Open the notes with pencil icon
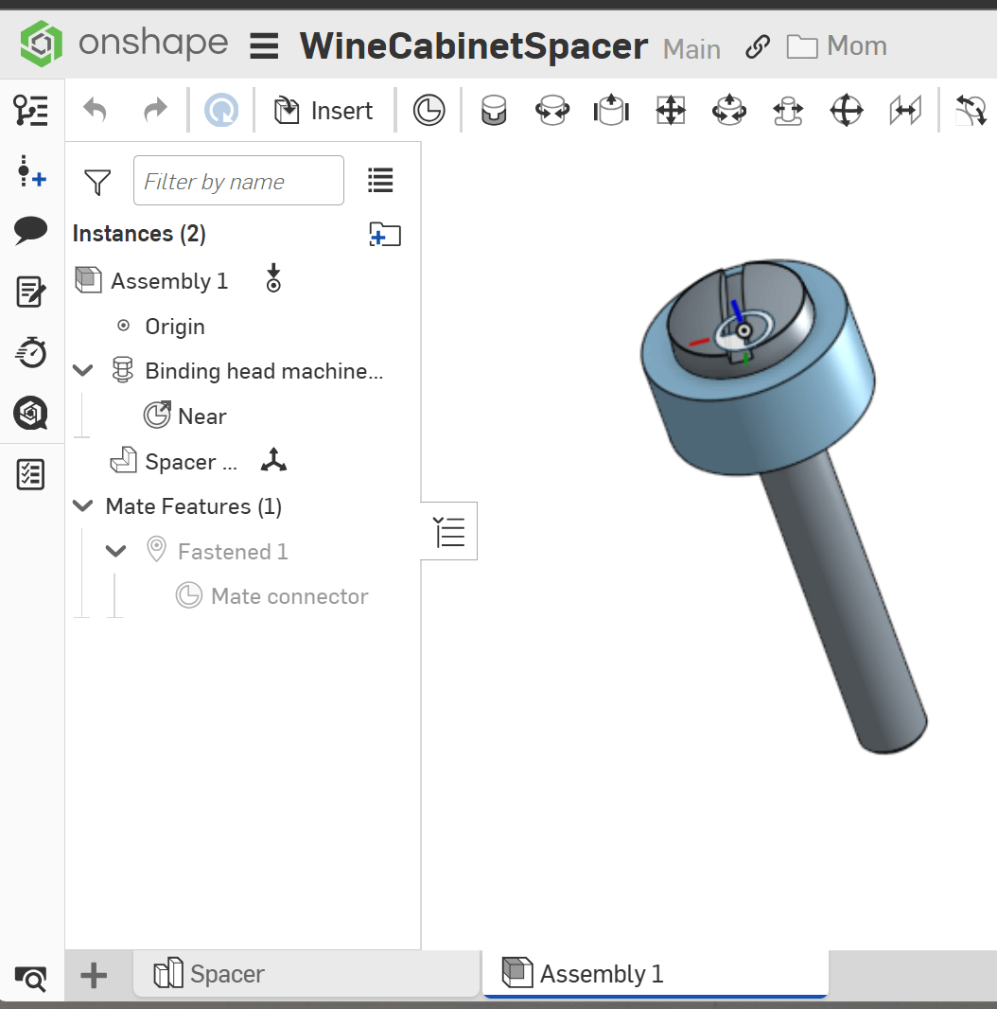Screen dimensions: 997x1009 click(31, 292)
